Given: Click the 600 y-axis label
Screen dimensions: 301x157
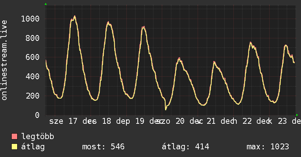Looking at the screenshot, I should tap(33, 57).
